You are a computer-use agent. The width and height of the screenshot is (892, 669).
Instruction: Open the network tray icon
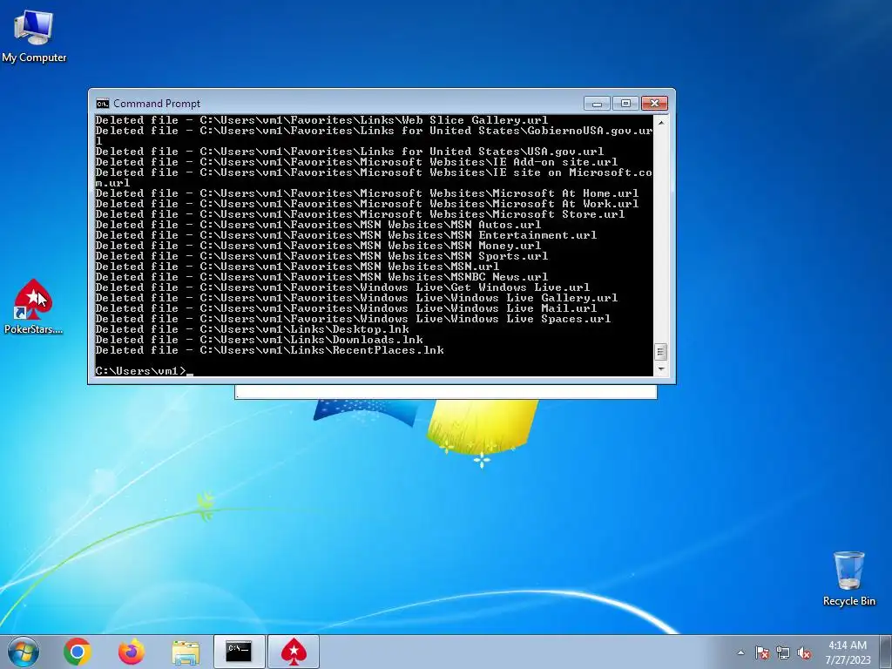(x=783, y=652)
